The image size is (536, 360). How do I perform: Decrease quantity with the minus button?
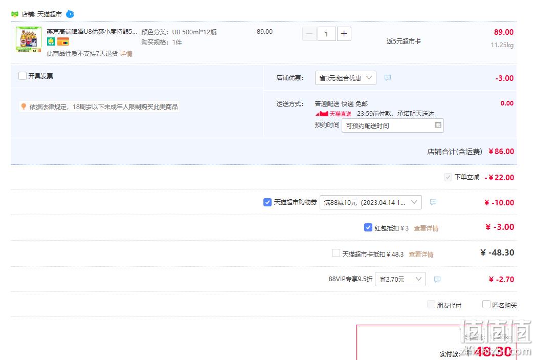pyautogui.click(x=309, y=33)
